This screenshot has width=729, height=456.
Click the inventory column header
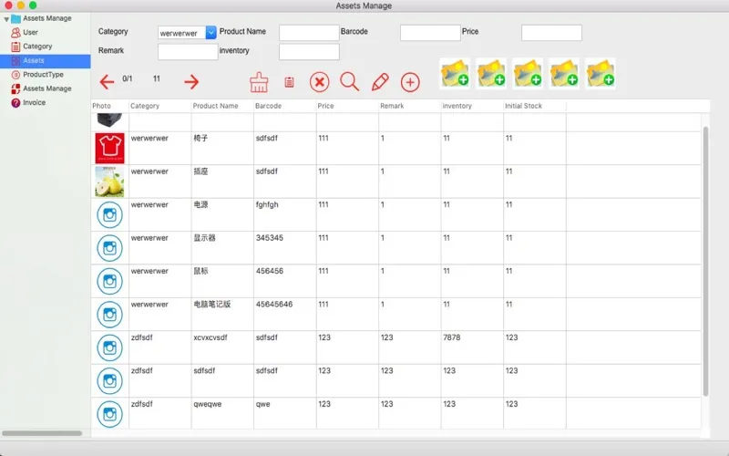pos(472,106)
